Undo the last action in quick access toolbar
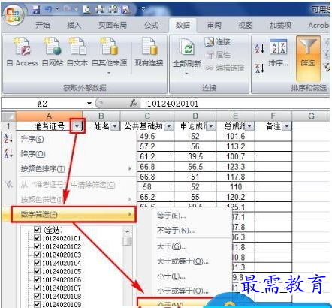 point(48,10)
